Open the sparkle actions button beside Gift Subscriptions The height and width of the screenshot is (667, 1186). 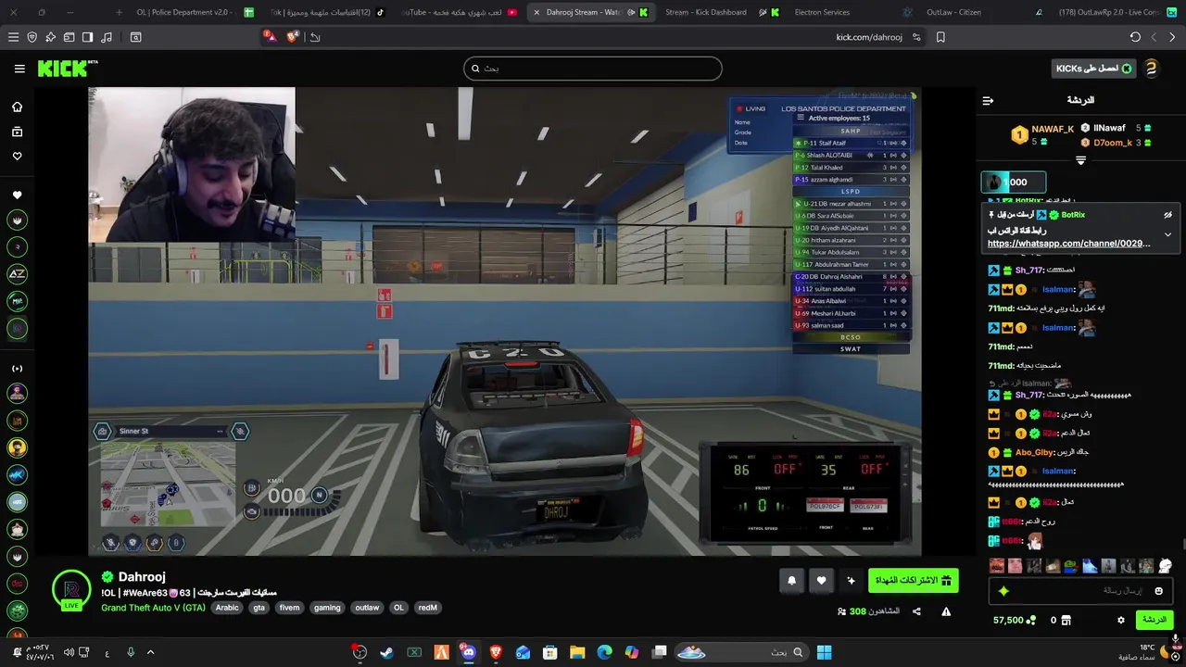851,581
